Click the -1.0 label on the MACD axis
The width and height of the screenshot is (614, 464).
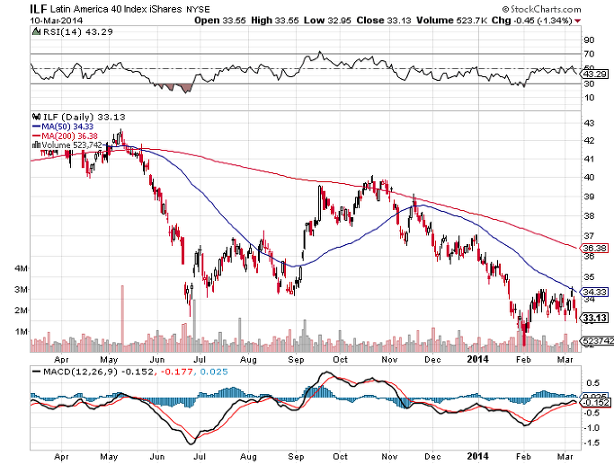(592, 428)
